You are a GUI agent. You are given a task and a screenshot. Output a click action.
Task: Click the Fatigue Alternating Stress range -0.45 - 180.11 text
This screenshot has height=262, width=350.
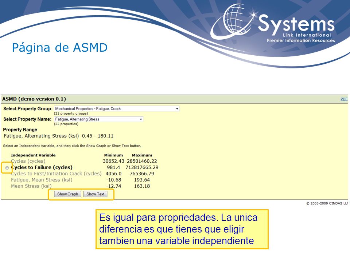pos(59,136)
